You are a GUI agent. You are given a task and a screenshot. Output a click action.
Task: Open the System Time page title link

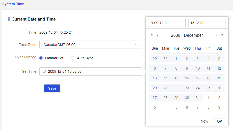click(13, 4)
